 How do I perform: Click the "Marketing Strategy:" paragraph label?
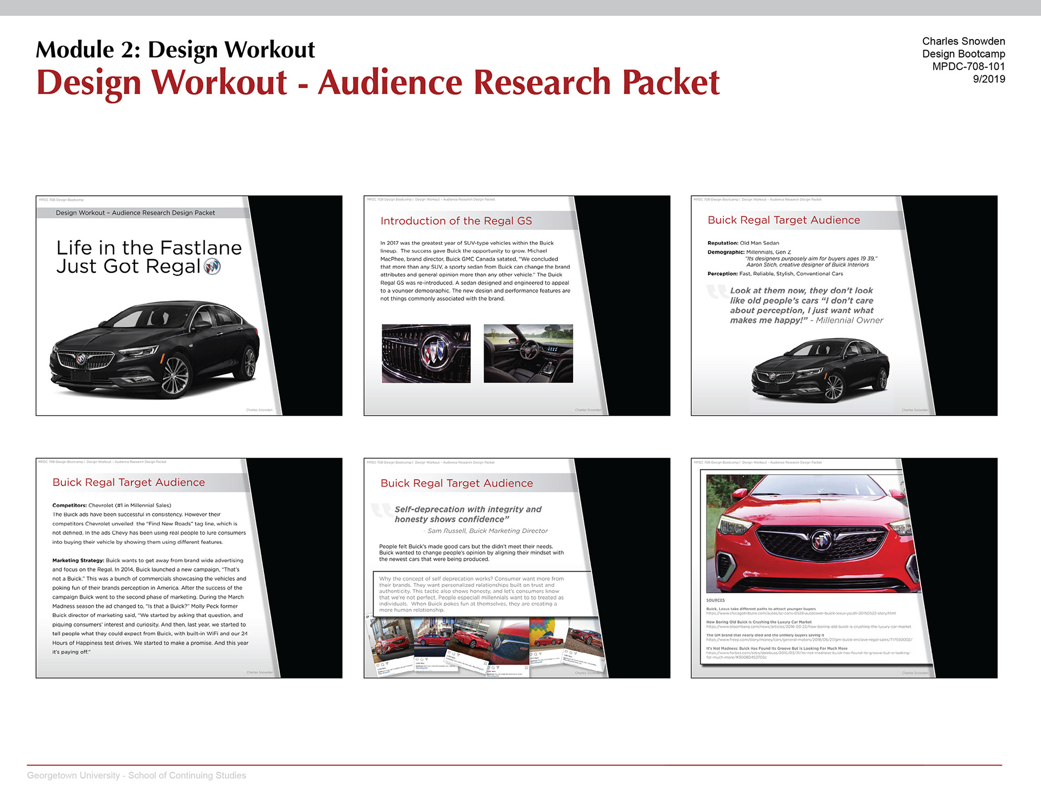pos(78,560)
